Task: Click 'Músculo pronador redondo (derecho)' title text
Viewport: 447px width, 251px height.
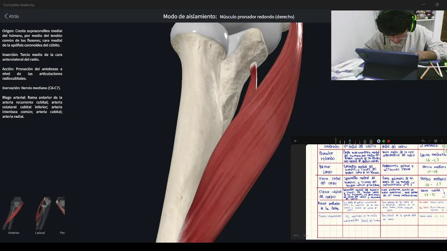Action: (x=257, y=17)
